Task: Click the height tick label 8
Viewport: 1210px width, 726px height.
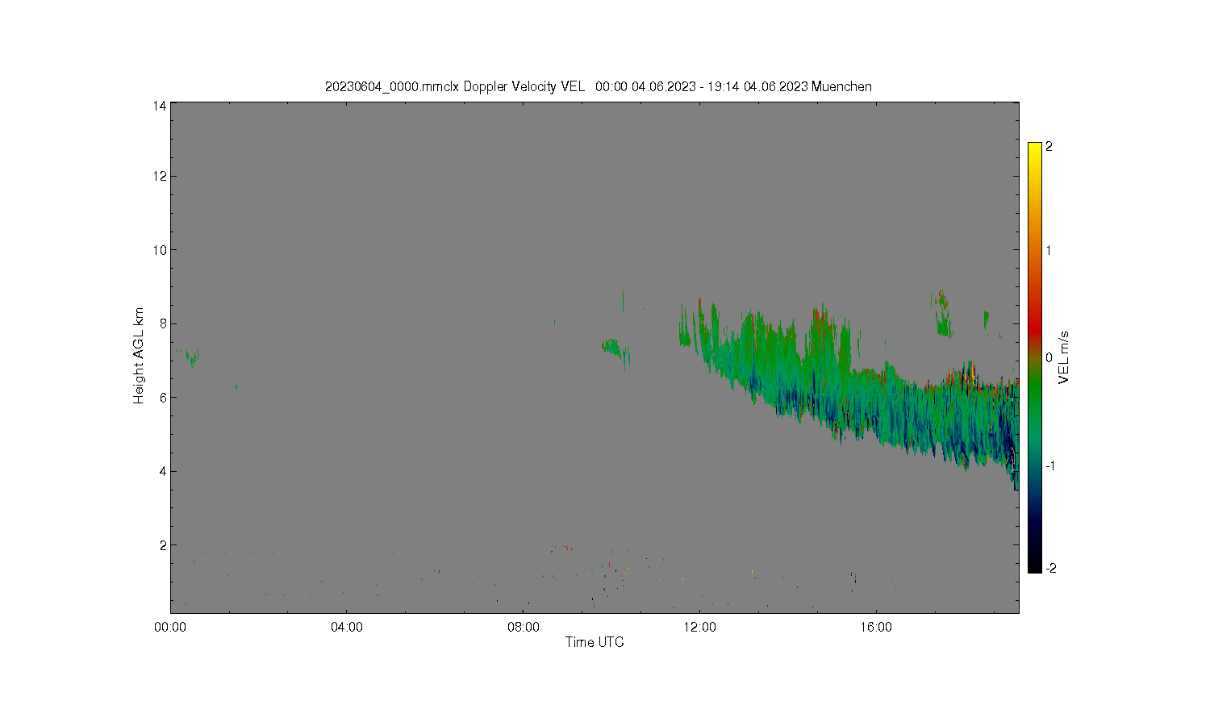Action: [163, 323]
